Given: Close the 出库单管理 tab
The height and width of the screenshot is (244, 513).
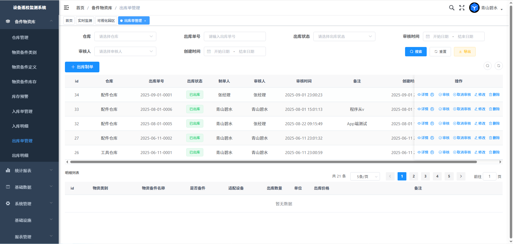Looking at the screenshot, I should click(145, 21).
